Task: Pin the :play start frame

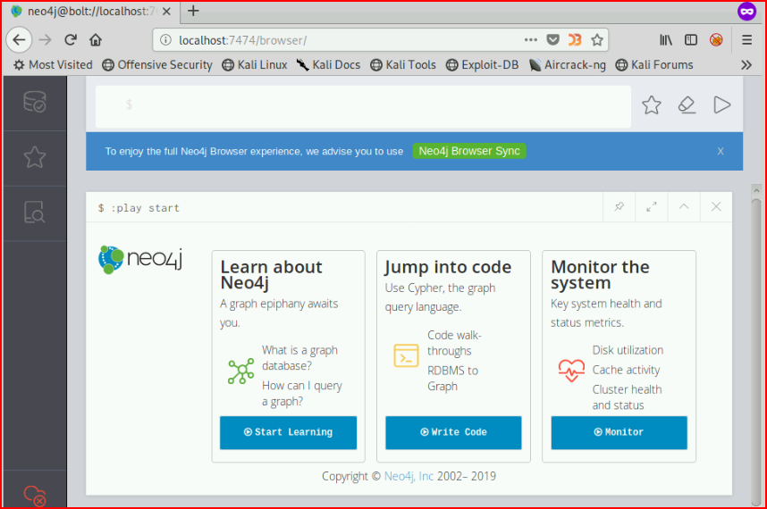Action: [619, 206]
